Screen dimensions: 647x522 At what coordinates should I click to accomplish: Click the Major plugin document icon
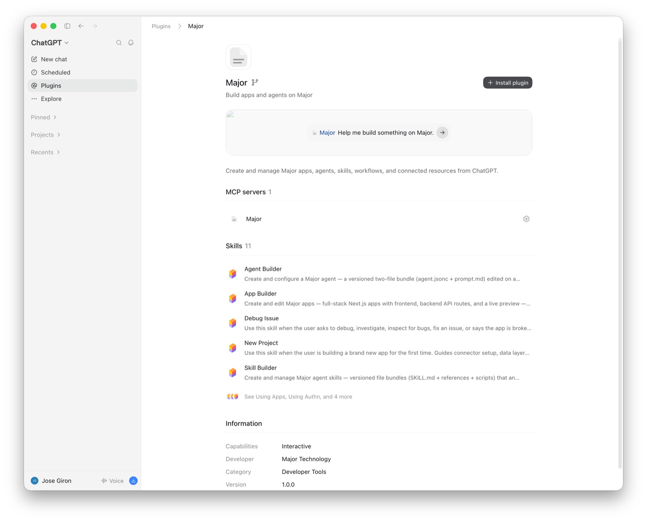pyautogui.click(x=239, y=57)
